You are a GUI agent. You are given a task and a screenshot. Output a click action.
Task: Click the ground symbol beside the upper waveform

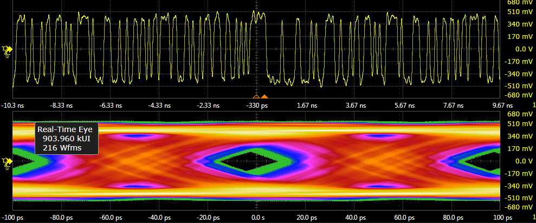point(8,56)
